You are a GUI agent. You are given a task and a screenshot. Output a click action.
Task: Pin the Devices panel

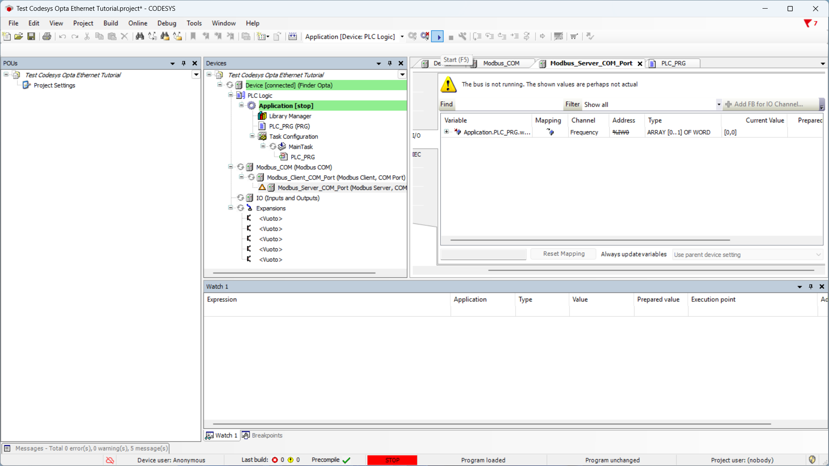point(389,63)
